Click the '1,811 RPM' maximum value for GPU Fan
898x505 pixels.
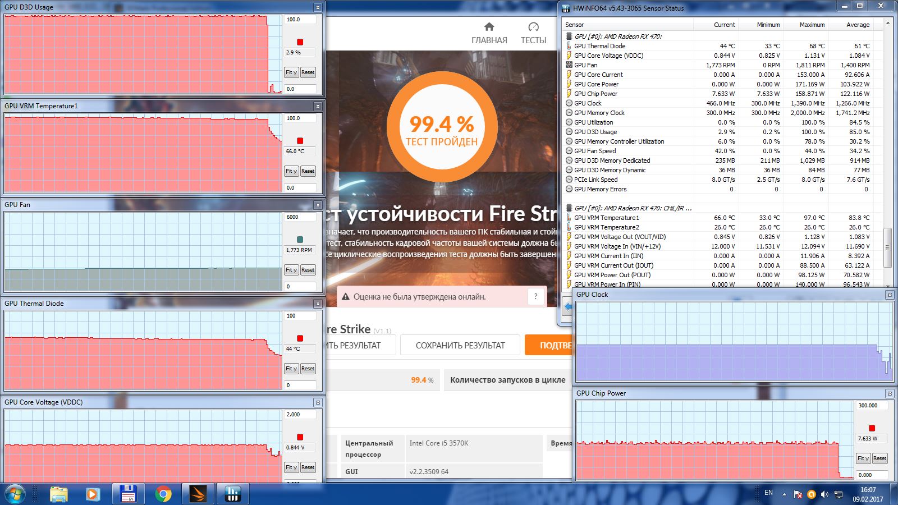810,65
